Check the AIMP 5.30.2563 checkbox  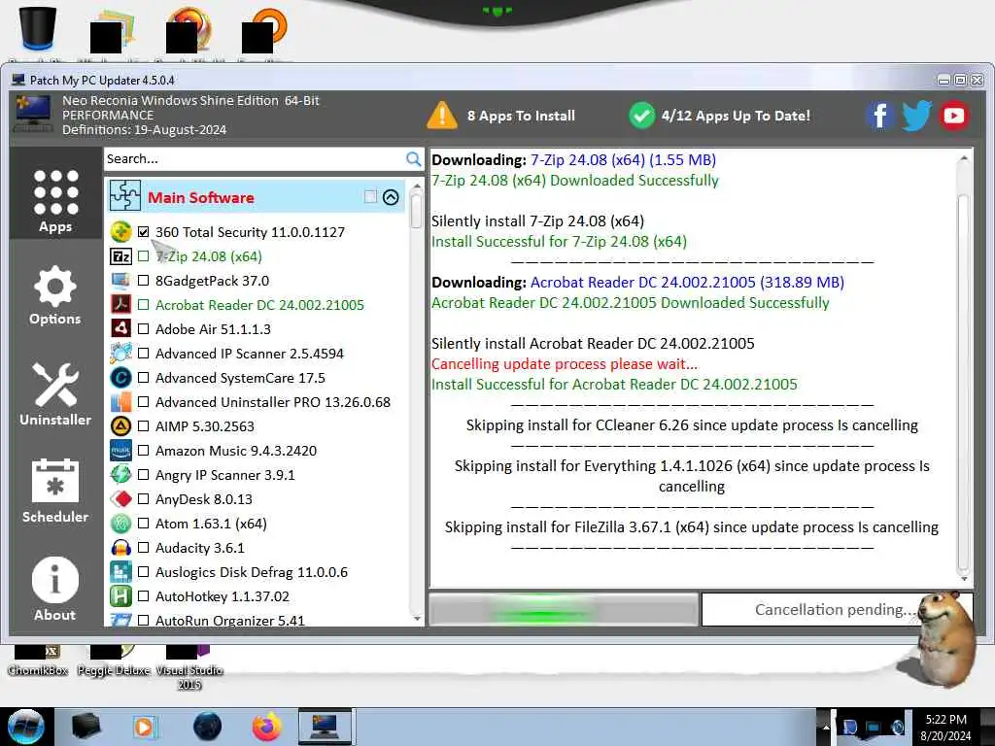click(x=144, y=426)
